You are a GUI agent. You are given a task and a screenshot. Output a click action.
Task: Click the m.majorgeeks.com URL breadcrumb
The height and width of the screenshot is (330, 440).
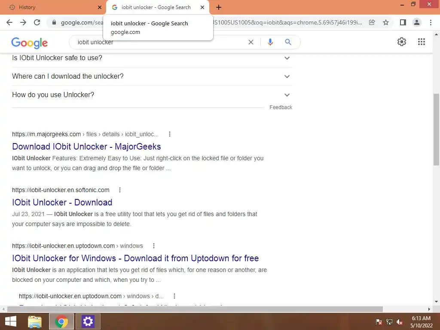point(85,134)
